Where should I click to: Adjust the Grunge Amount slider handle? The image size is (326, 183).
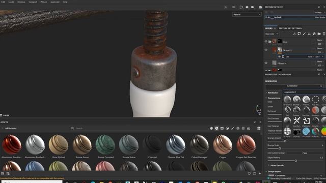point(285,141)
